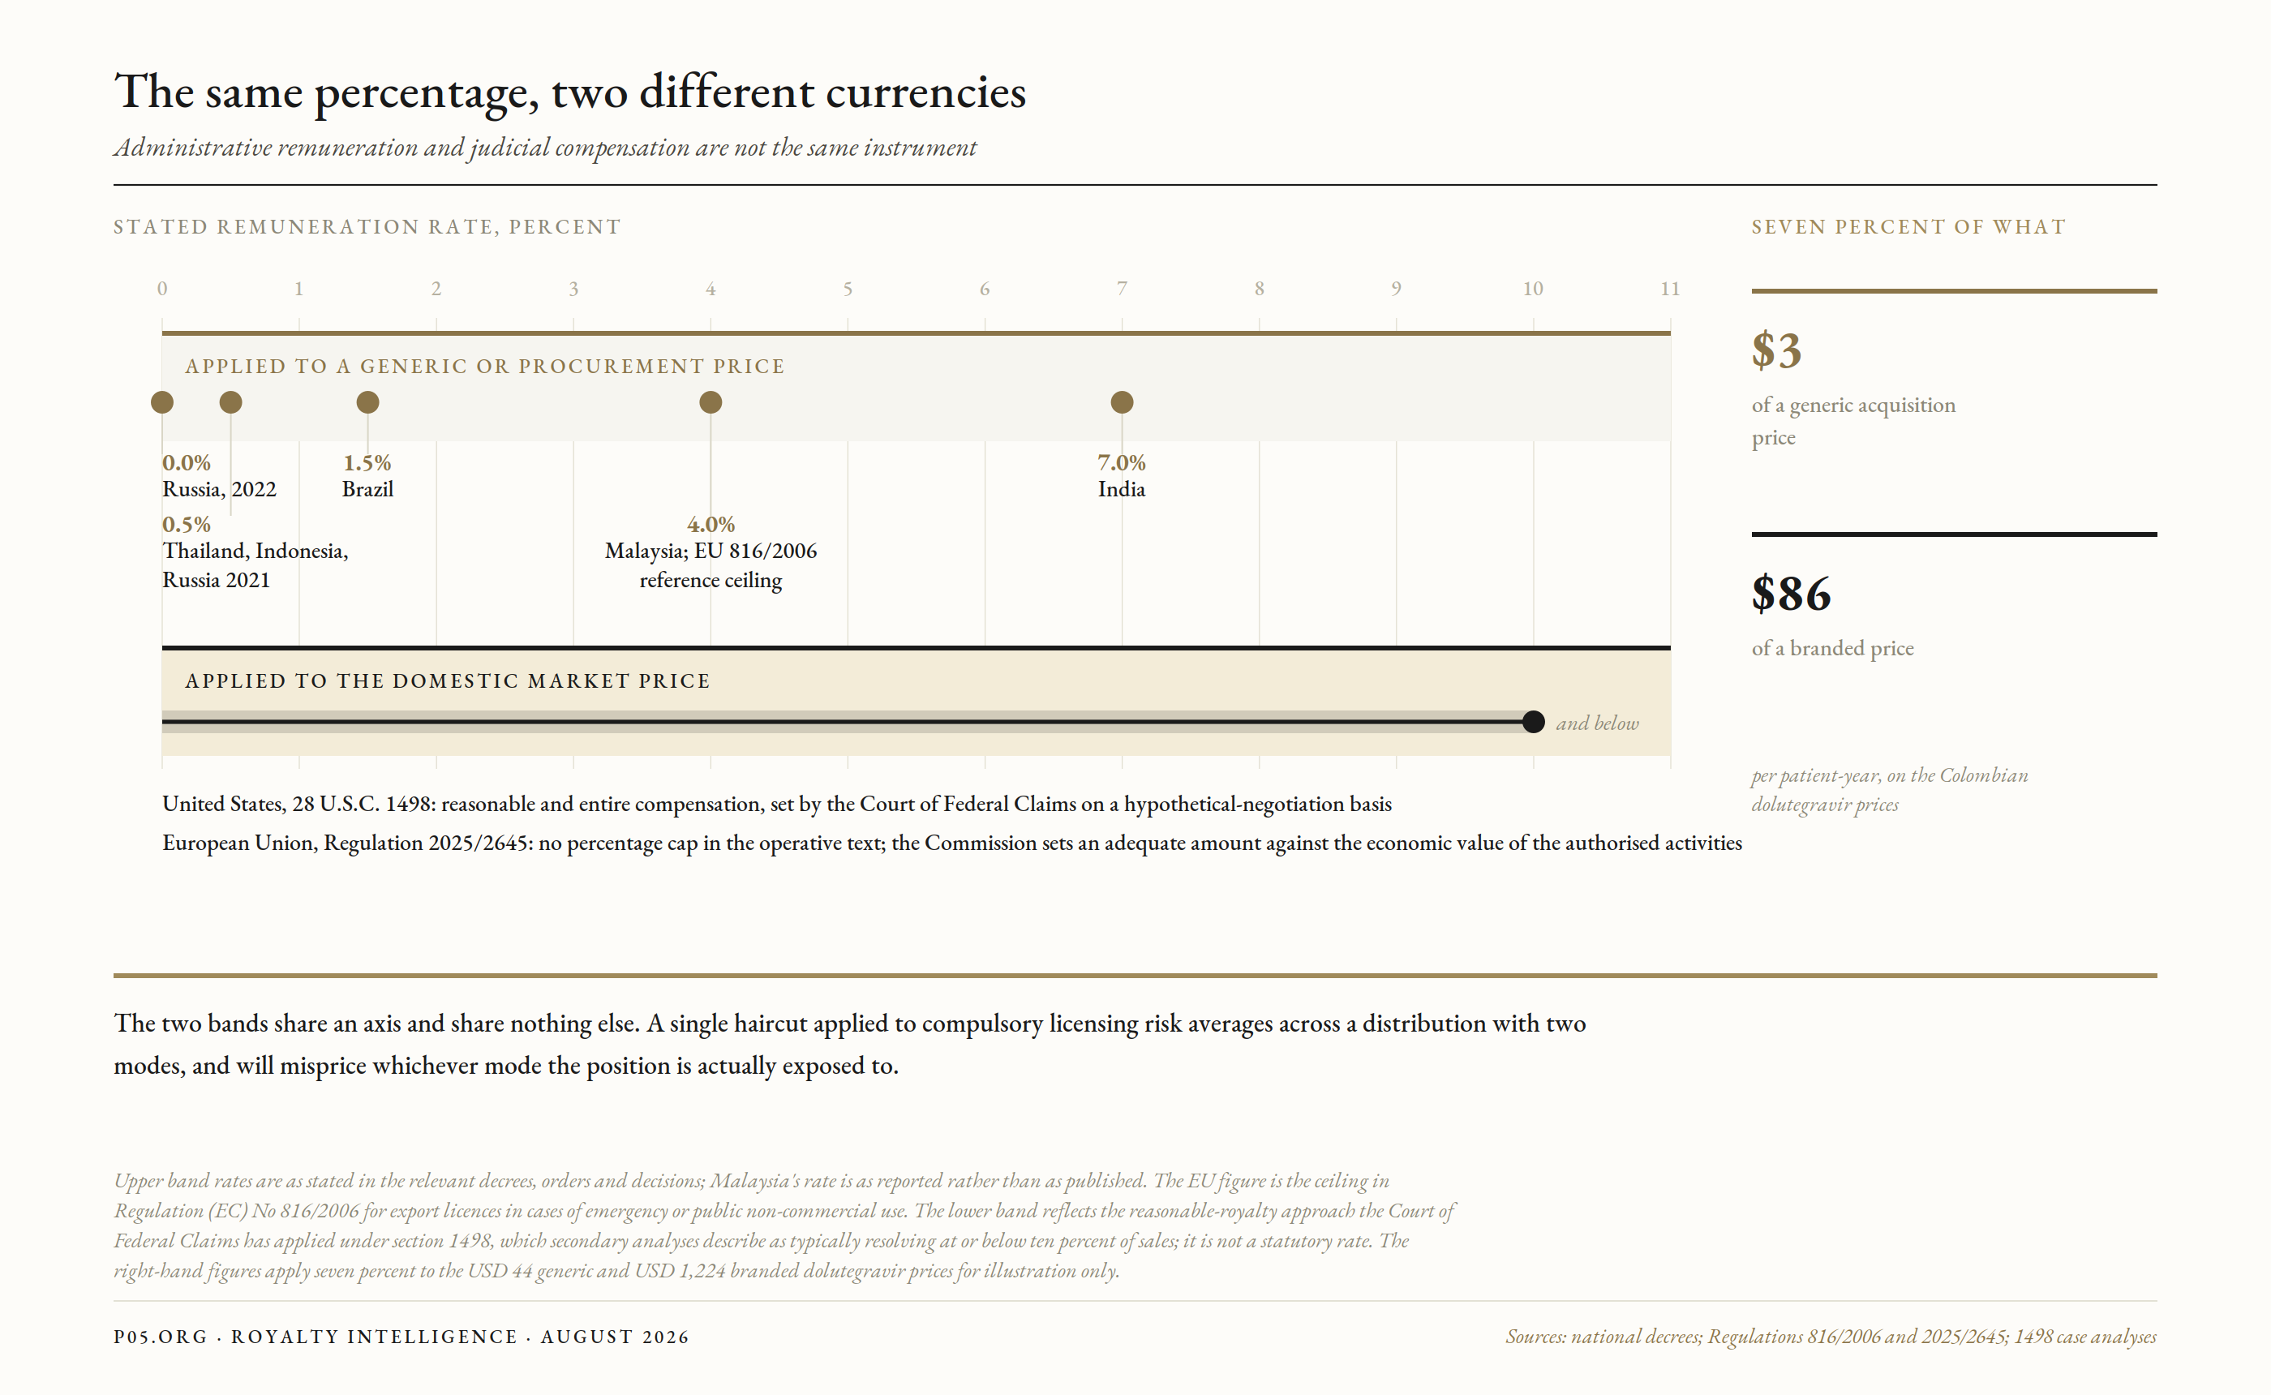
Task: Click the 'Seven percent of what' panel heading
Action: pyautogui.click(x=1908, y=227)
